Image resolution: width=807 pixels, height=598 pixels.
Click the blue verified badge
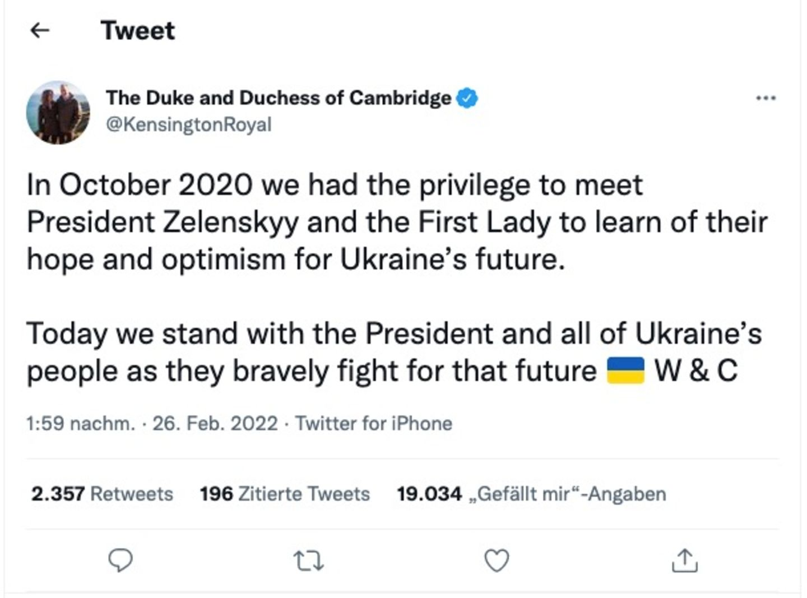tap(467, 98)
